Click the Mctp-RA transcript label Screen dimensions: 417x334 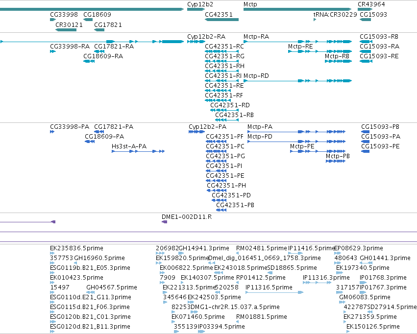click(x=256, y=36)
